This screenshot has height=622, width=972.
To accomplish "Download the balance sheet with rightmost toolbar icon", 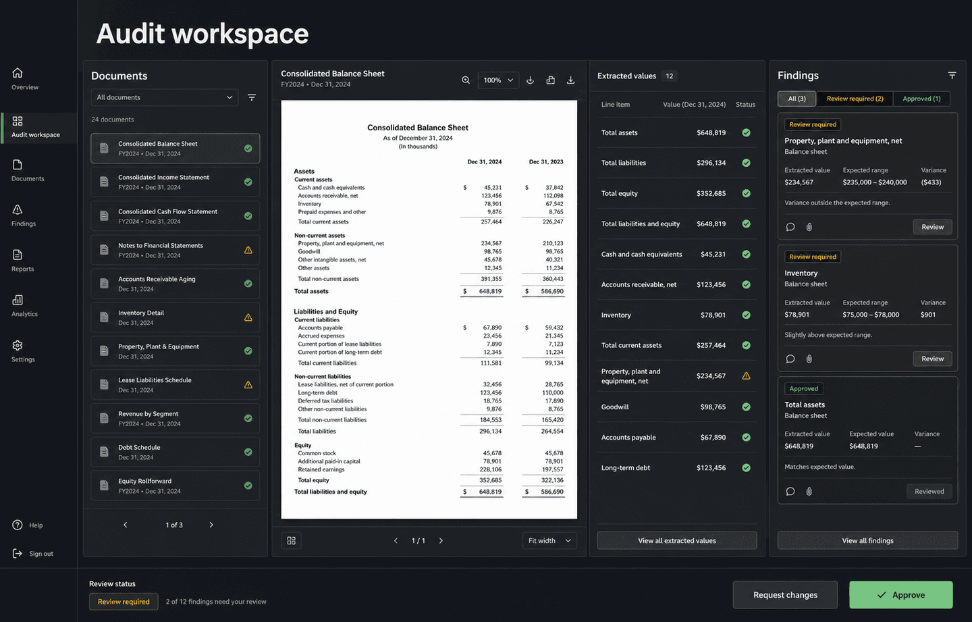I will (571, 80).
